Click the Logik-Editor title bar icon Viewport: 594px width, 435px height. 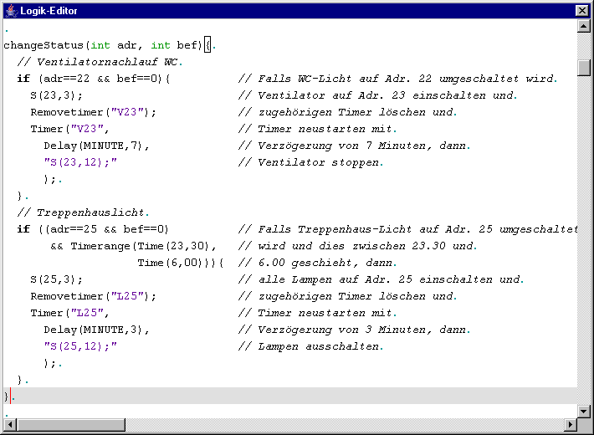pos(11,10)
